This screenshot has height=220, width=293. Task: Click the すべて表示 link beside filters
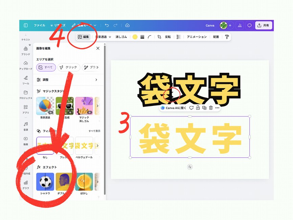[x=94, y=131]
